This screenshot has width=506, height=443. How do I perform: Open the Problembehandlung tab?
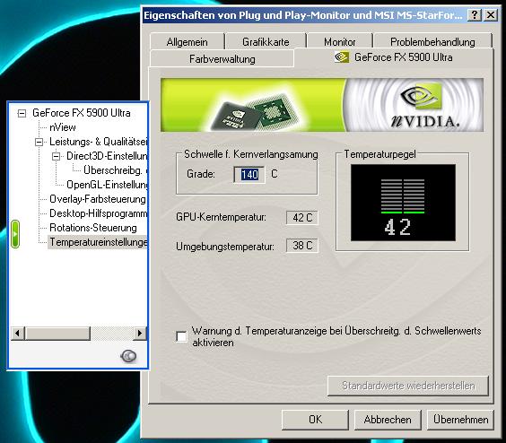(432, 41)
